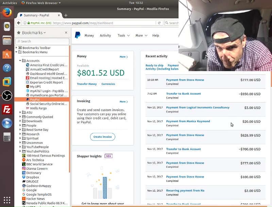
Task: Launch the VirtualBox dock icon
Action: point(7,82)
